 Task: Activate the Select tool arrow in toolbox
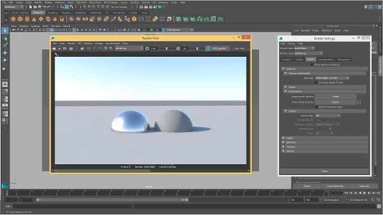pyautogui.click(x=5, y=30)
